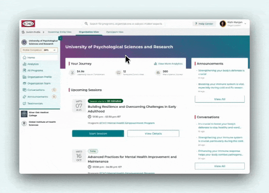Click Session starts in 20 minutes badge

coord(106,101)
